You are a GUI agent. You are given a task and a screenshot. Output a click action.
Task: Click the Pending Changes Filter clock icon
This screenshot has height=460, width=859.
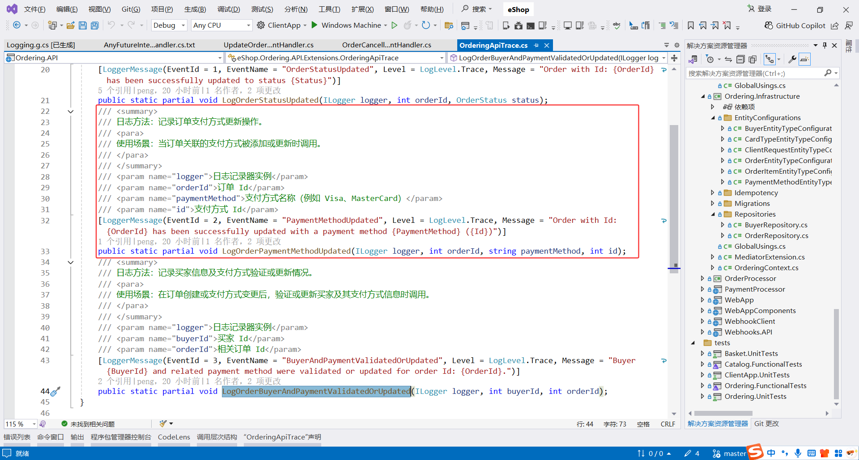click(x=710, y=59)
